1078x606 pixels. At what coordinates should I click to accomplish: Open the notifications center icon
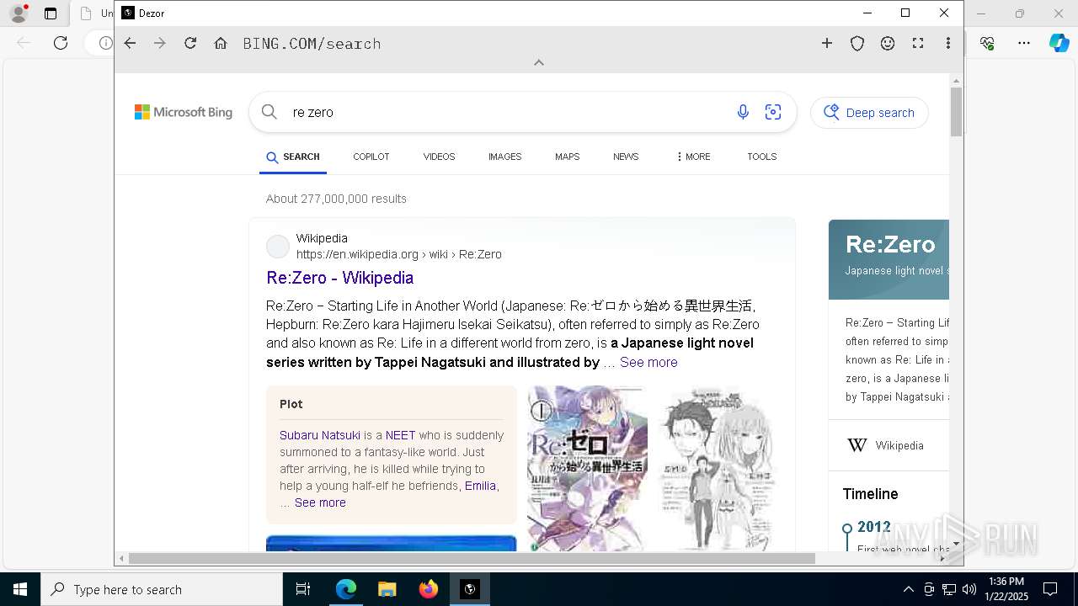coord(1050,589)
